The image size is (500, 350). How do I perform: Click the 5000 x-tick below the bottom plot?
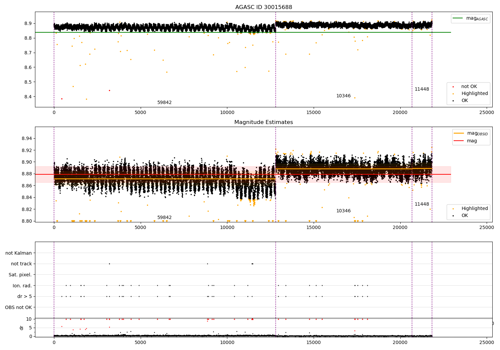click(x=141, y=342)
